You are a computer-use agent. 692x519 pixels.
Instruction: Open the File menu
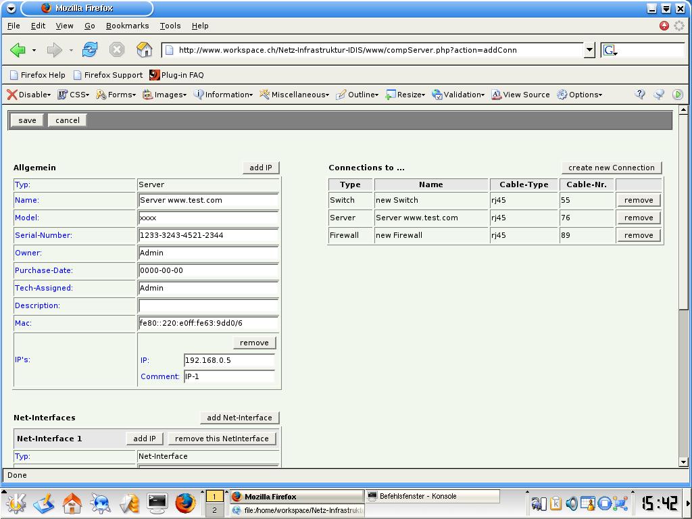[x=14, y=26]
